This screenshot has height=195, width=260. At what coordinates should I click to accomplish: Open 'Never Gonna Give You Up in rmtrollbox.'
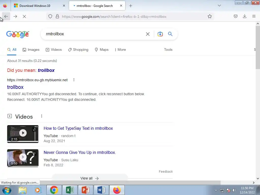80,152
